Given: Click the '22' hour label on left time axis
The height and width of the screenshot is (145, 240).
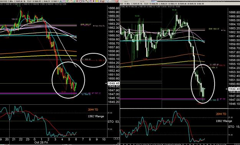Looking at the screenshot, I should pyautogui.click(x=21, y=139).
